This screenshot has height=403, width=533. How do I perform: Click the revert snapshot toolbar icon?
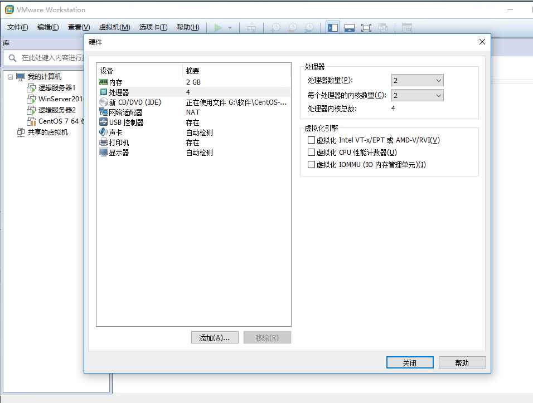point(292,27)
